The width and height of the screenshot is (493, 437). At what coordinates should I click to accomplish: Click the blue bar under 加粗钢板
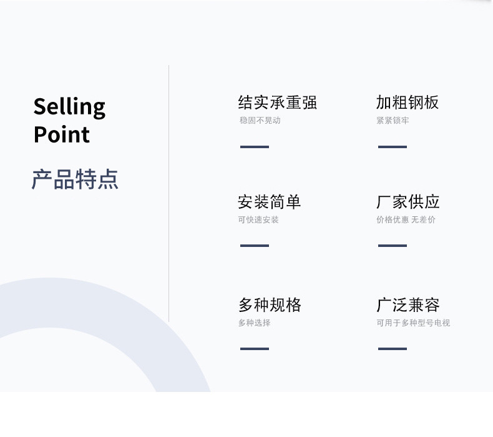coord(393,147)
